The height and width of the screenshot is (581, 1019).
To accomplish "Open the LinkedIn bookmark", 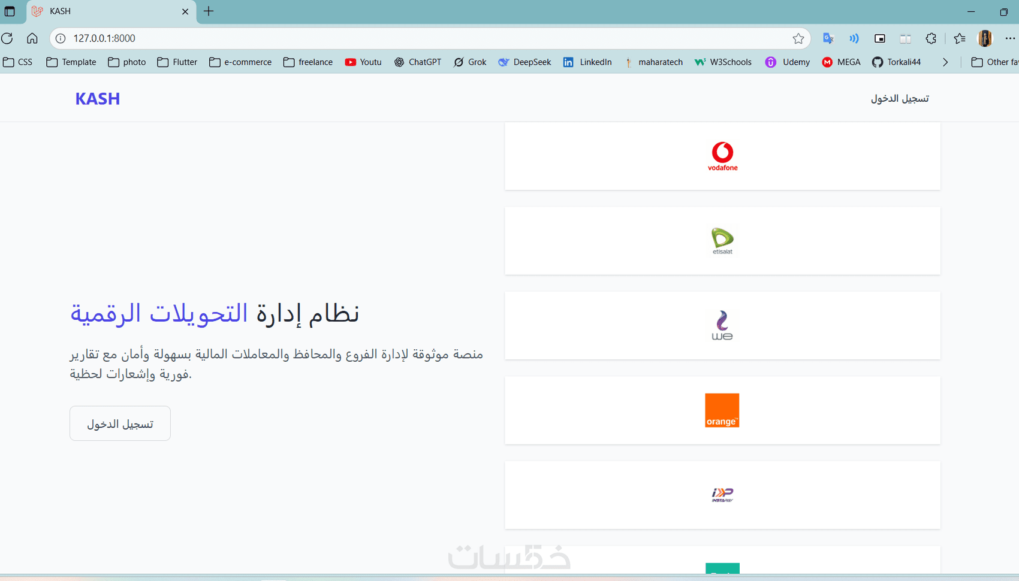I will point(587,62).
